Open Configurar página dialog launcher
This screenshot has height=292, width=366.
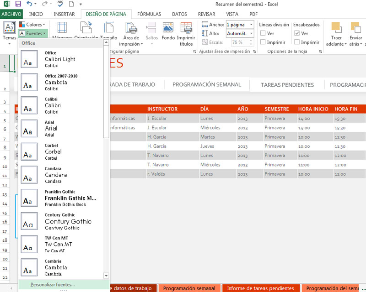pyautogui.click(x=195, y=52)
